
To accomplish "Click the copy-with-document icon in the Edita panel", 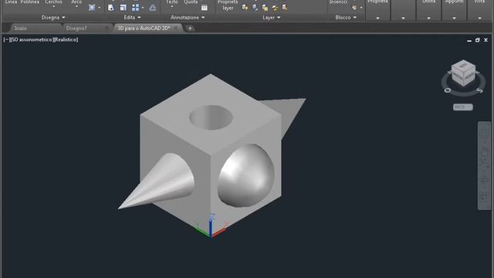I will point(111,8).
